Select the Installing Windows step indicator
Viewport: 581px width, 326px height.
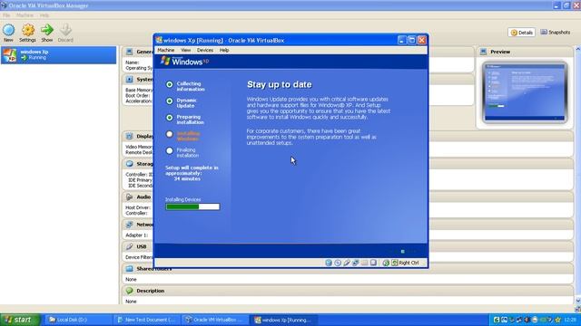click(170, 134)
